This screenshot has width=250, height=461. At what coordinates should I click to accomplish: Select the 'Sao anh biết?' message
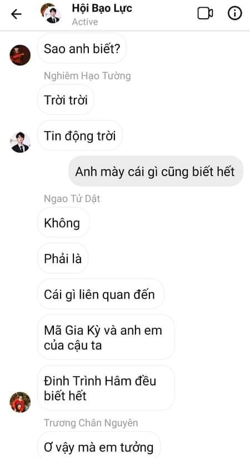coord(82,48)
